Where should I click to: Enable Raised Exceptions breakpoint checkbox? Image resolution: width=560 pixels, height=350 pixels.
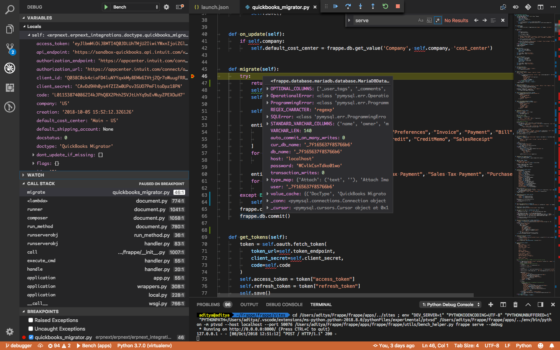[x=31, y=320]
